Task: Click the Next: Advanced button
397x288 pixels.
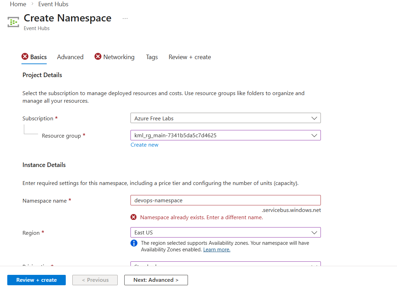Action: (156, 280)
